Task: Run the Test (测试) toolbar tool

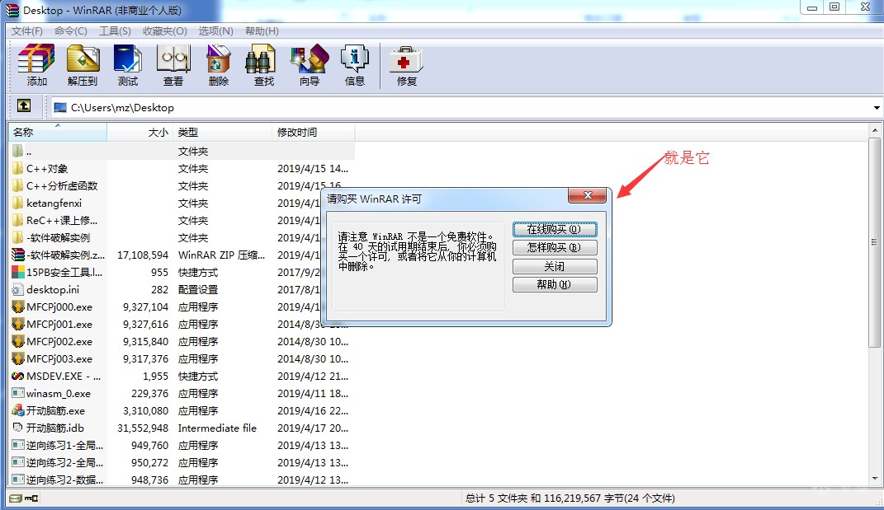Action: pos(127,59)
